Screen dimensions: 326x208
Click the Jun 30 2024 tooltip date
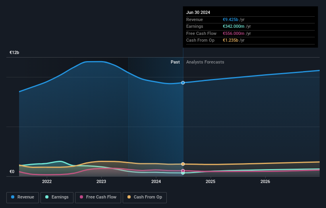[x=198, y=12]
